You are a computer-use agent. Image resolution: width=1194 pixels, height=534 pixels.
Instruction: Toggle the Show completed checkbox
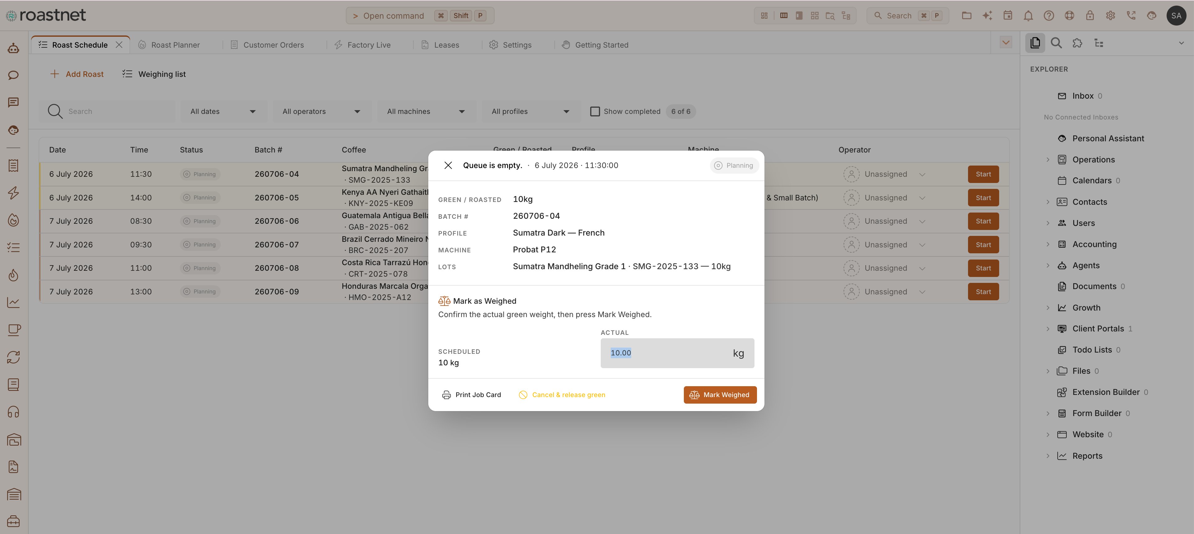pyautogui.click(x=595, y=111)
